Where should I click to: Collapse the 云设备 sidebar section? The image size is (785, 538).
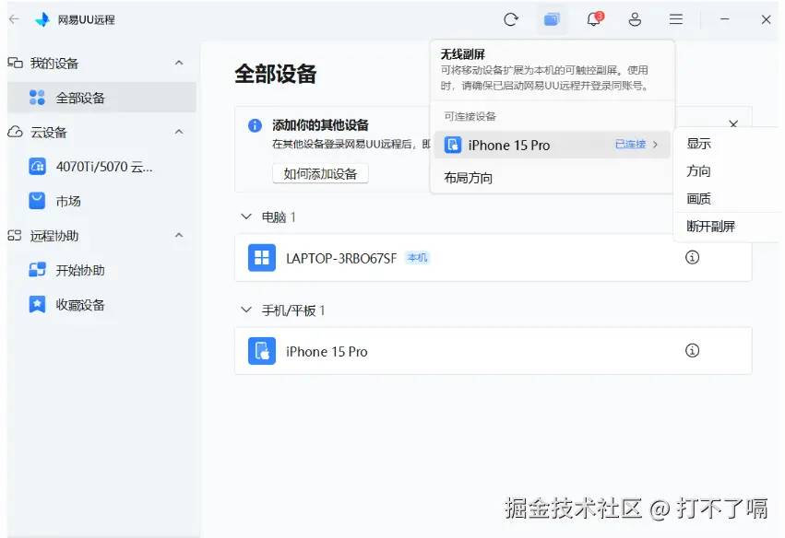pyautogui.click(x=179, y=132)
